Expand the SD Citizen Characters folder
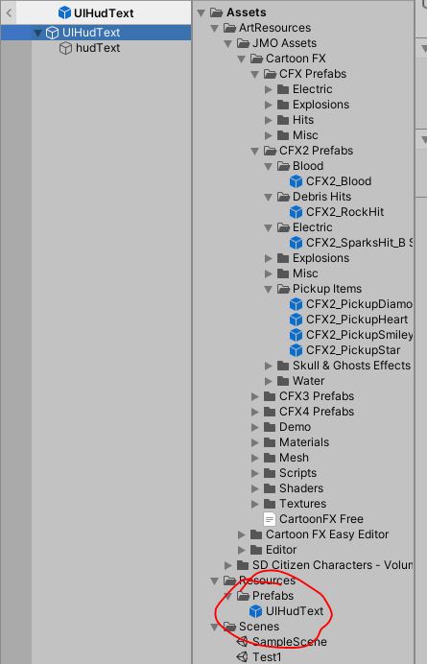The height and width of the screenshot is (664, 427). pos(228,565)
